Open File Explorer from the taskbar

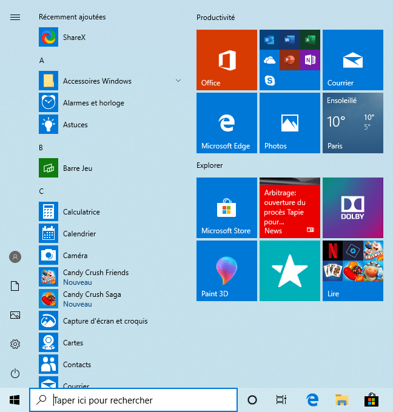pos(341,400)
